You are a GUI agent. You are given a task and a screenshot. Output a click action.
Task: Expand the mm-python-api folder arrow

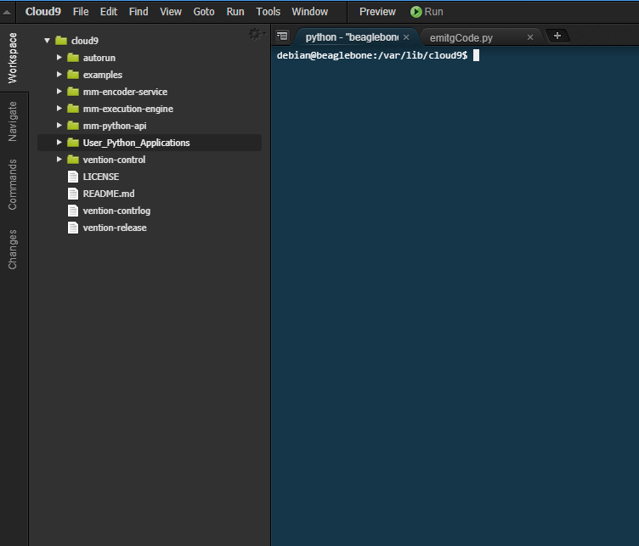59,126
